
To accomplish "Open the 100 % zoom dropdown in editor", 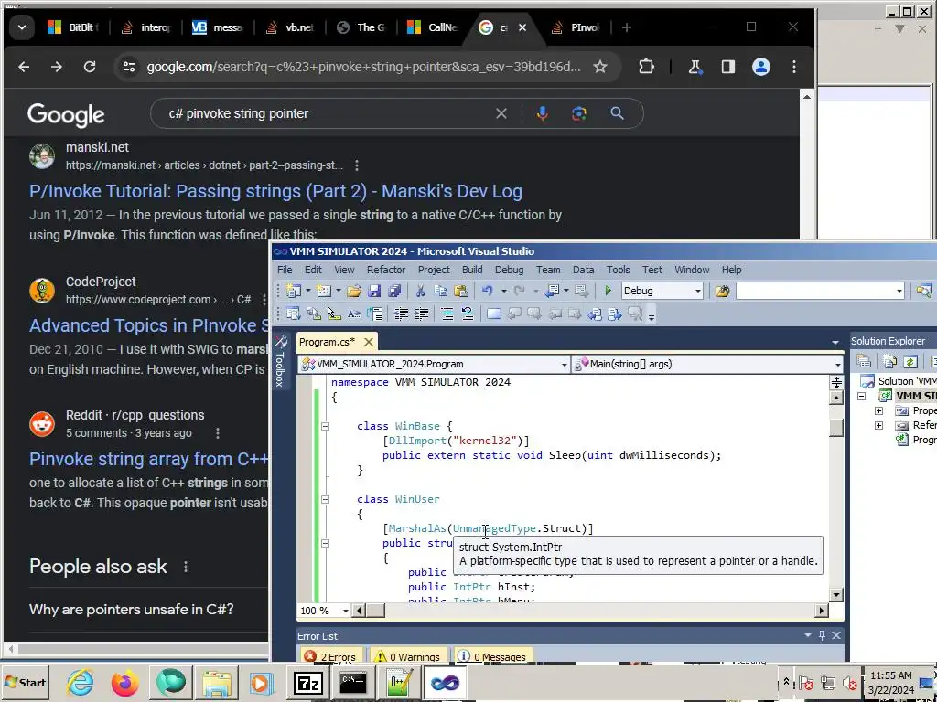I will [x=345, y=611].
